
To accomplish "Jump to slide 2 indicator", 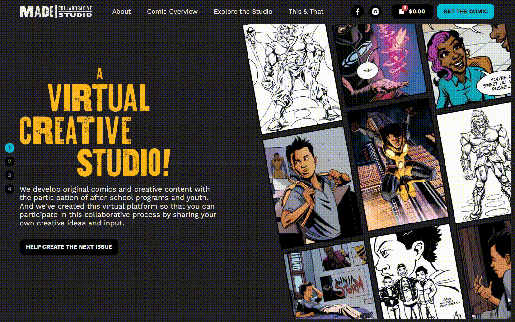I will 10,162.
